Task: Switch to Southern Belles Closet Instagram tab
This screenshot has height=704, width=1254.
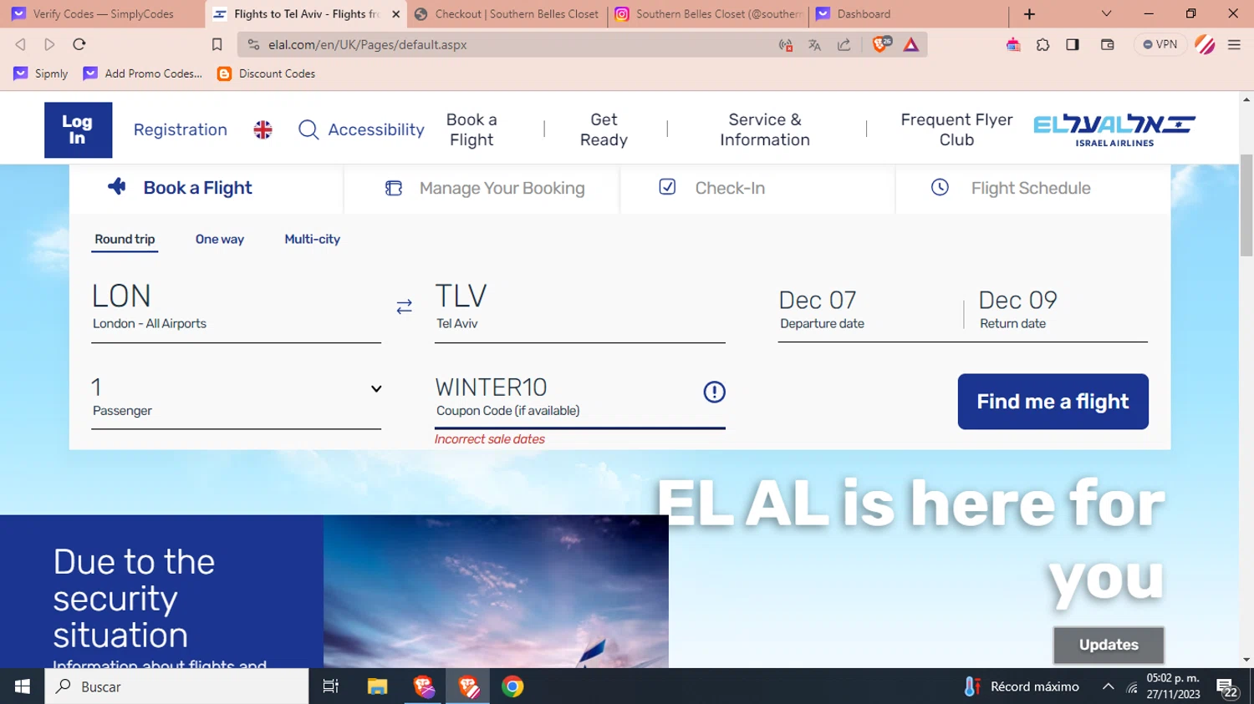Action: pyautogui.click(x=709, y=14)
